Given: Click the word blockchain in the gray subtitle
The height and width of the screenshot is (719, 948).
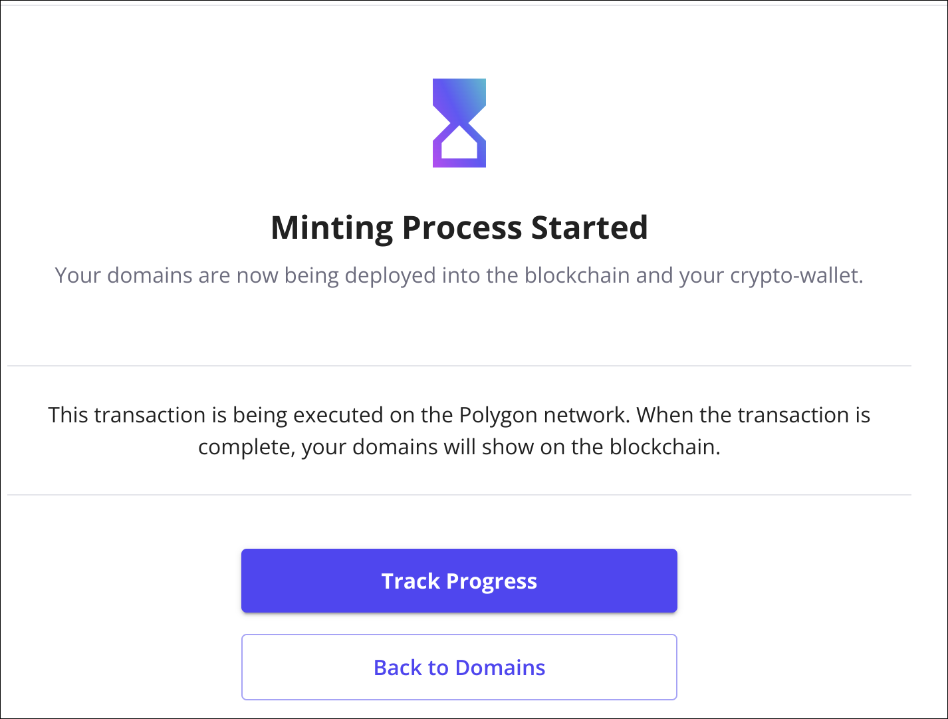Looking at the screenshot, I should coord(577,275).
